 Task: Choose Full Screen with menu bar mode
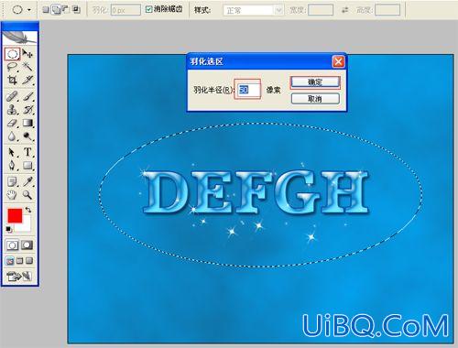click(x=19, y=261)
